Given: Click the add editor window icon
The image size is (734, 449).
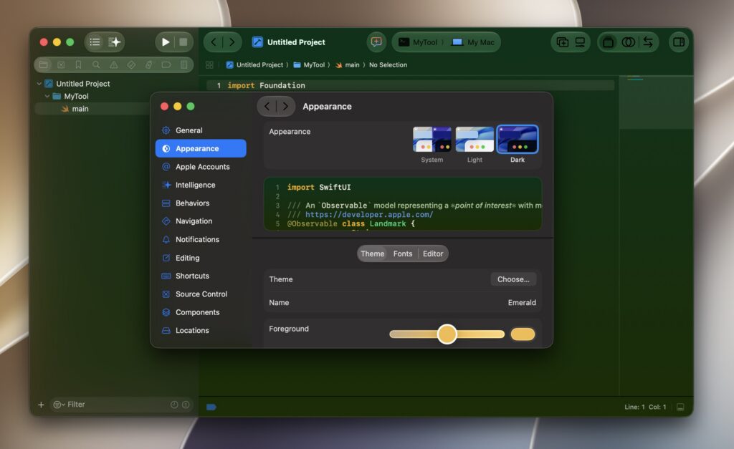Looking at the screenshot, I should (x=562, y=42).
